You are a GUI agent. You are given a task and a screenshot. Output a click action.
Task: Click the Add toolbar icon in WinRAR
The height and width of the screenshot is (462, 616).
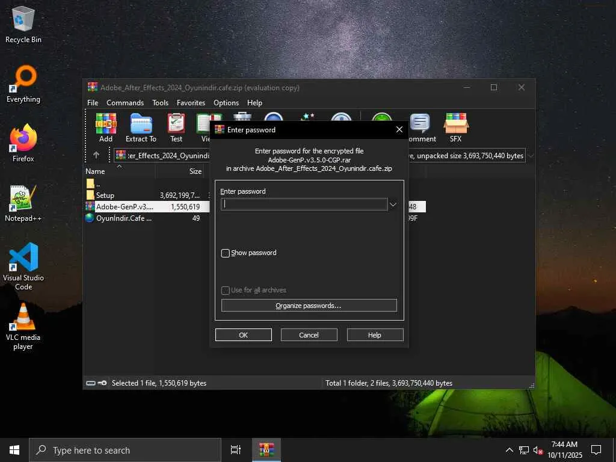[106, 128]
